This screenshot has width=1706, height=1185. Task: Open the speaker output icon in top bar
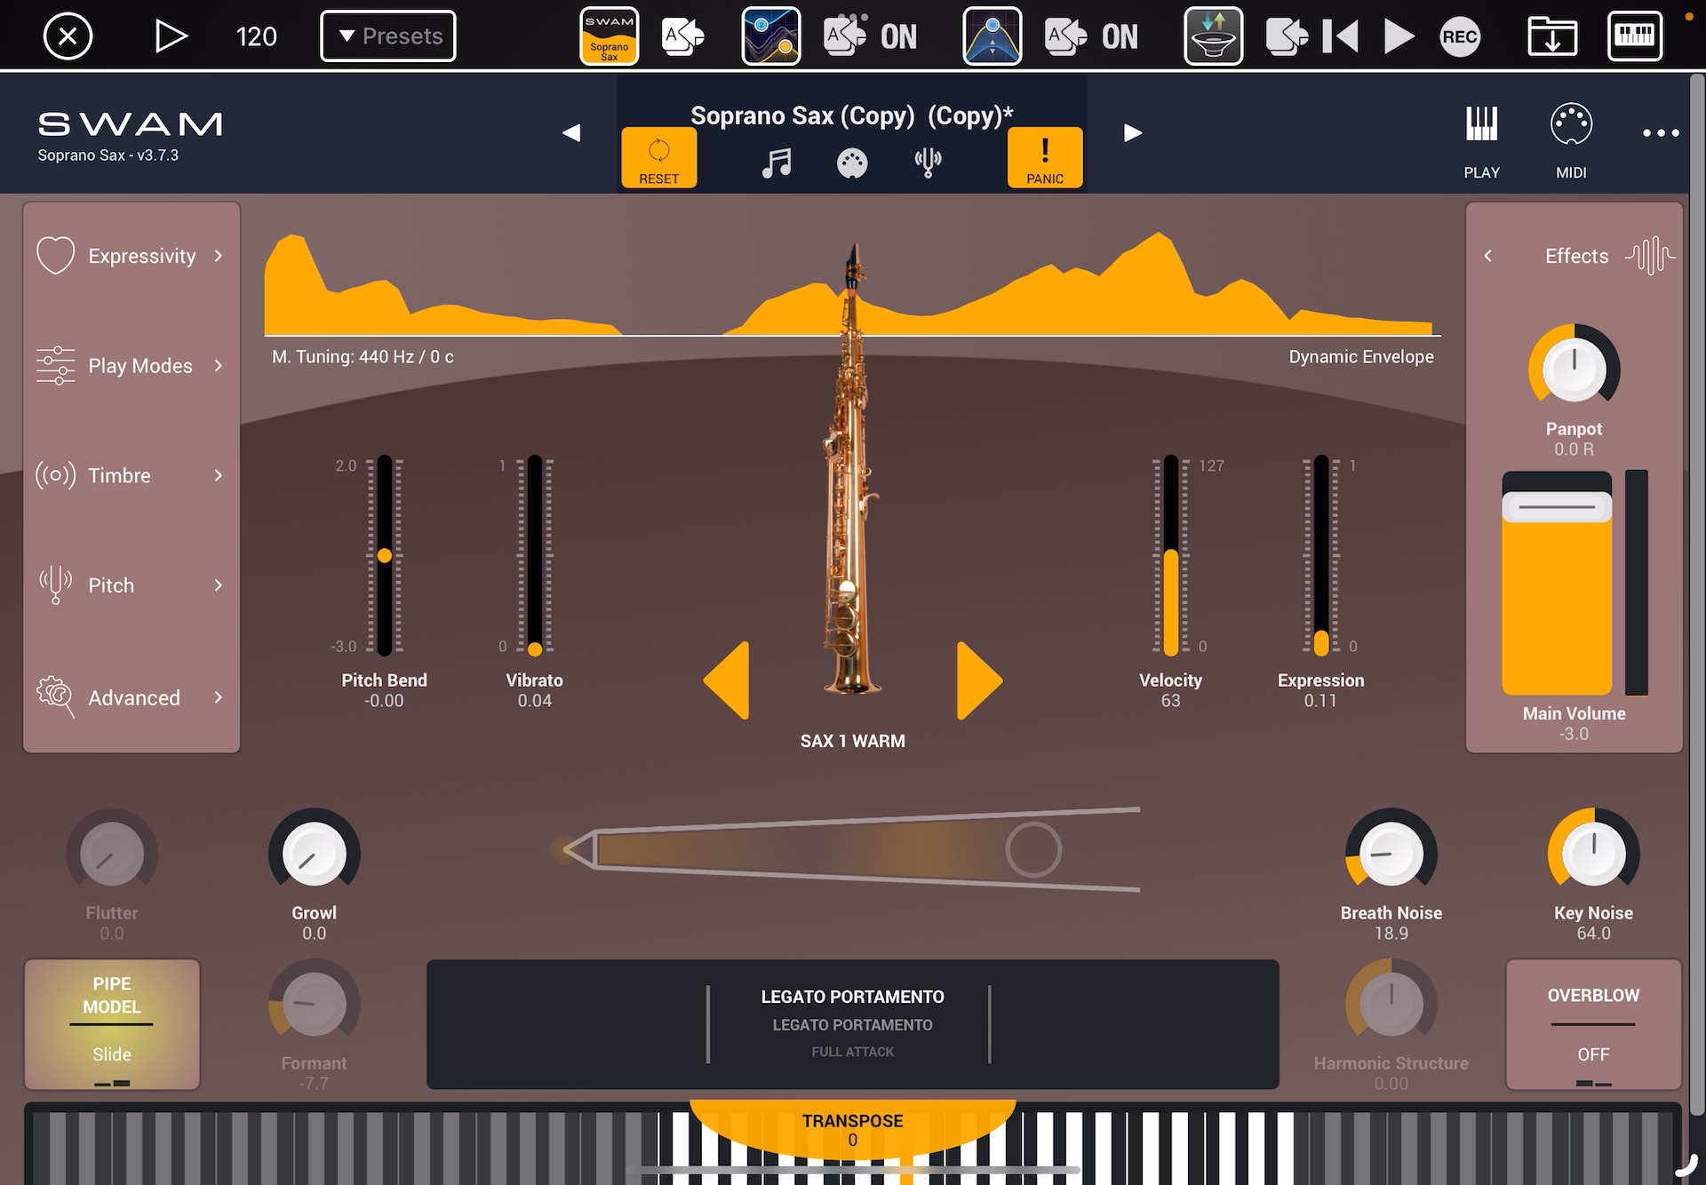1214,36
